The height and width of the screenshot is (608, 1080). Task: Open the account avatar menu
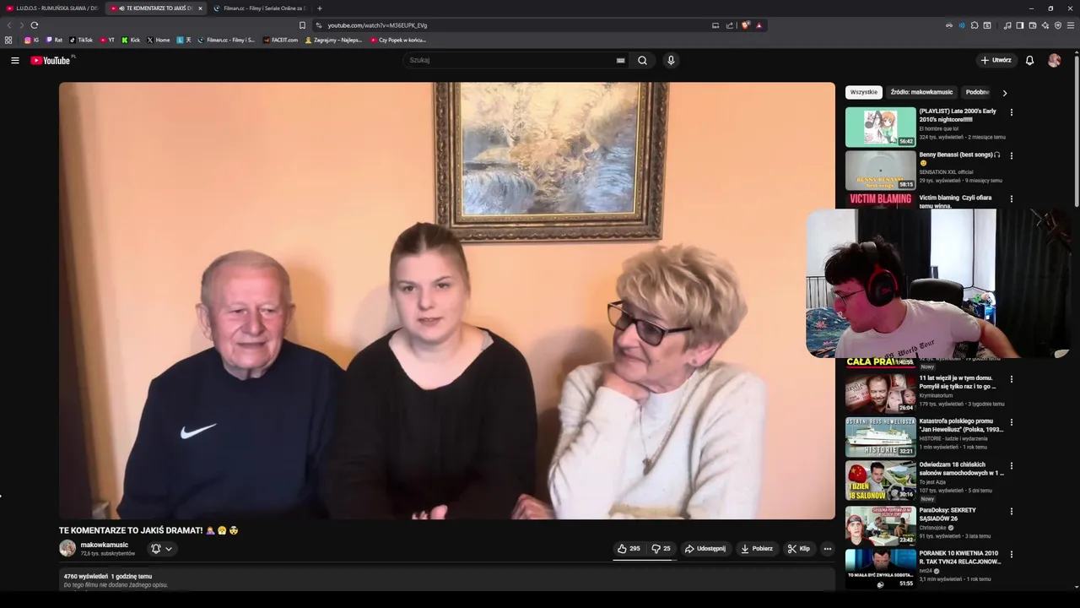1054,60
